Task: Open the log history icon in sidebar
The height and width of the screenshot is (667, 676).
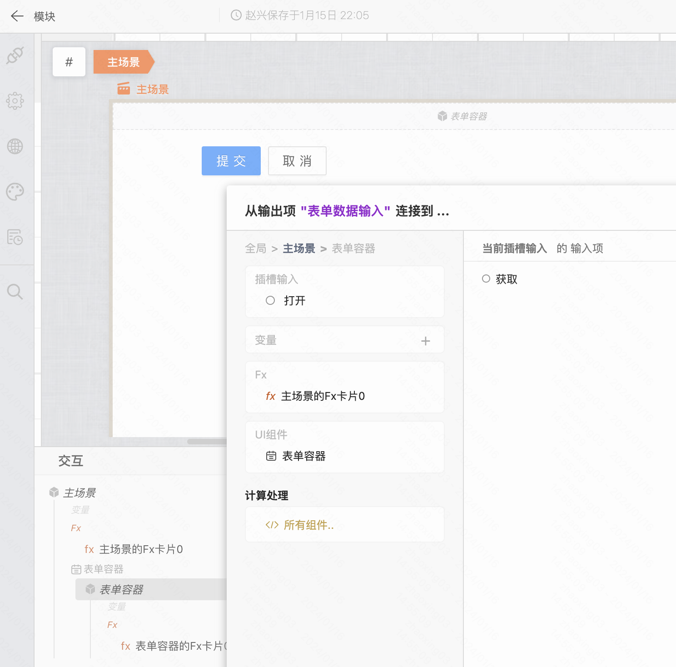Action: coord(15,237)
